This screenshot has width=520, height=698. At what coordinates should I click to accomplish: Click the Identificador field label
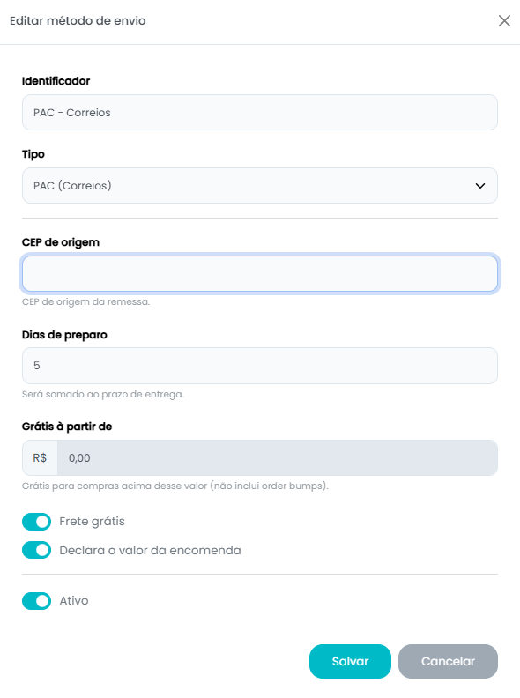pyautogui.click(x=56, y=81)
